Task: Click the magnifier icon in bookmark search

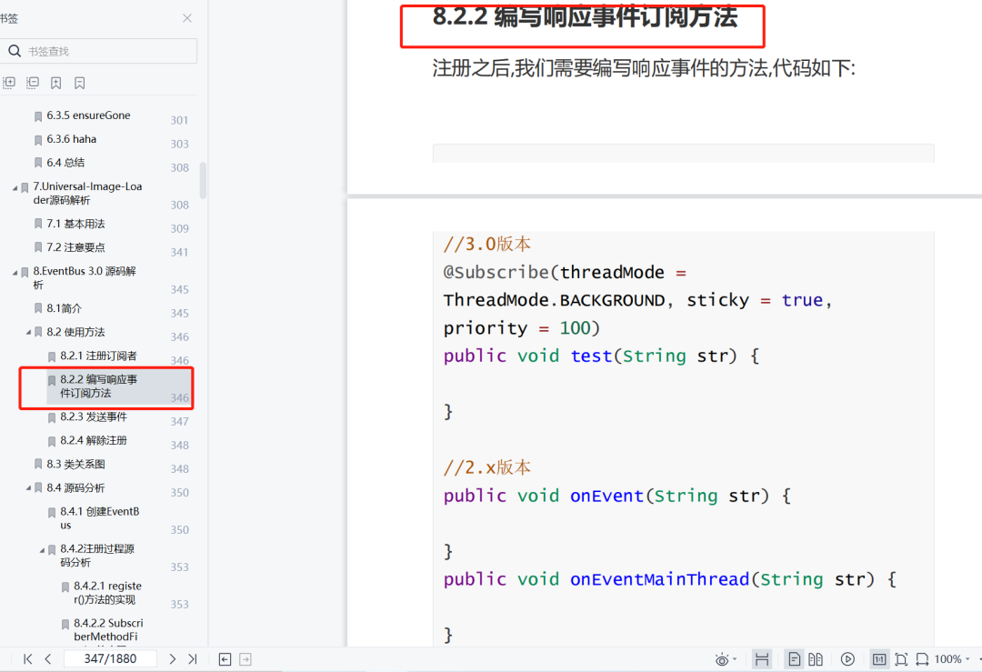Action: [15, 51]
